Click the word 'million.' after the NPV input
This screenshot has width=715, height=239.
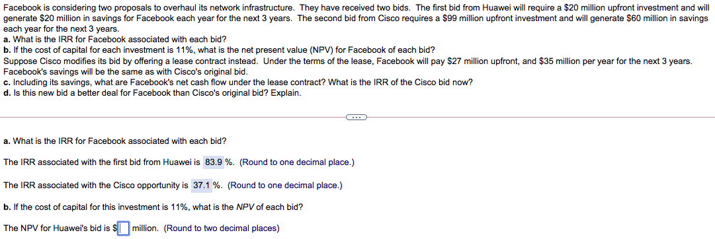pyautogui.click(x=146, y=228)
